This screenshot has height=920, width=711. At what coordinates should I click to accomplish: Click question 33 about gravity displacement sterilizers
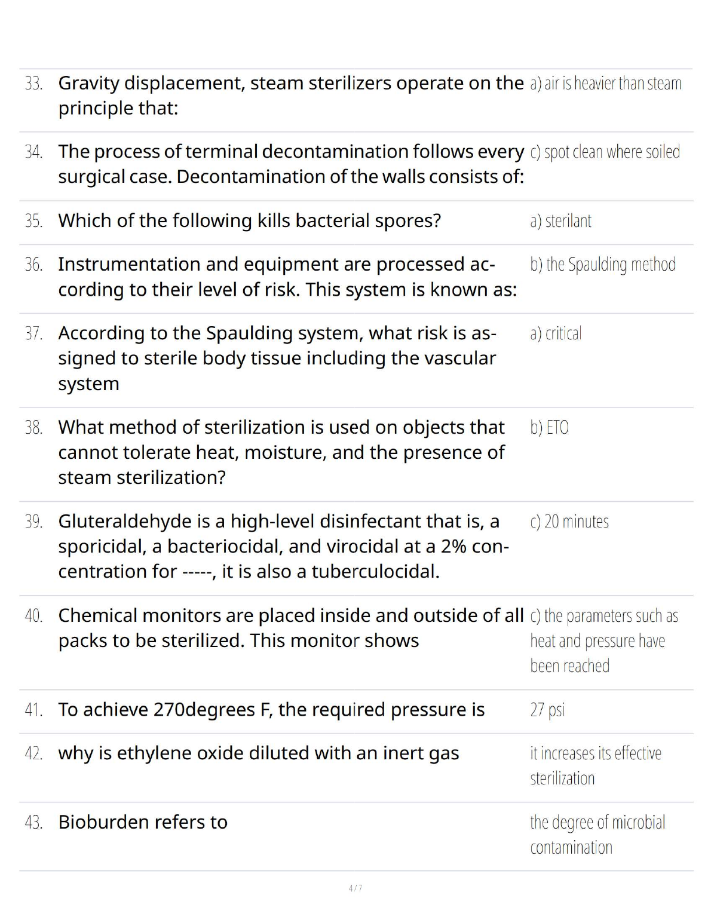(x=290, y=95)
